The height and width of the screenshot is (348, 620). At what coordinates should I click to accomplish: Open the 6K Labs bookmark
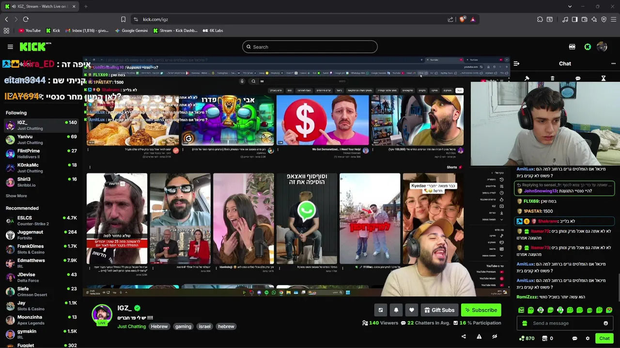213,30
